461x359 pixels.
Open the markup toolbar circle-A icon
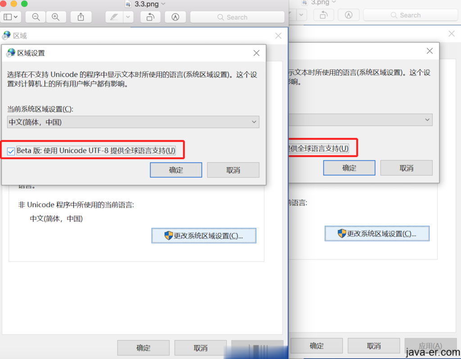tap(175, 17)
